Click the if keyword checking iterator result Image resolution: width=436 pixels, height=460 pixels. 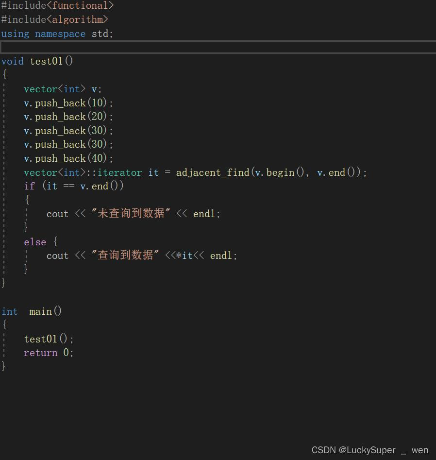[x=30, y=186]
